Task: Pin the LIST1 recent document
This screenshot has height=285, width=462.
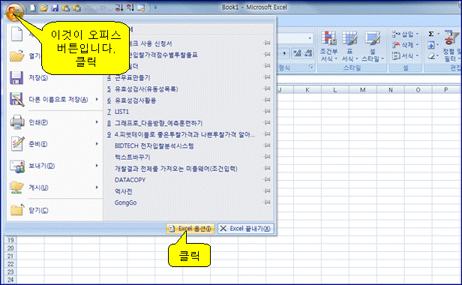Action: click(x=267, y=112)
